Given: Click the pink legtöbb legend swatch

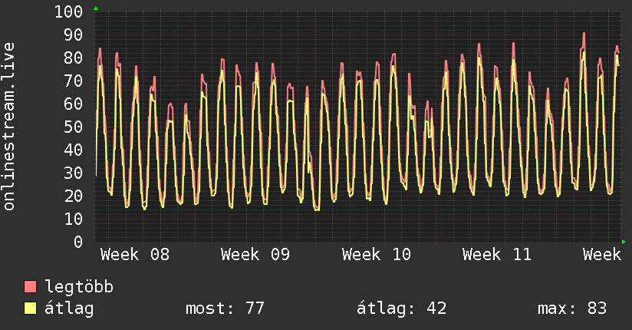Looking at the screenshot, I should (30, 286).
